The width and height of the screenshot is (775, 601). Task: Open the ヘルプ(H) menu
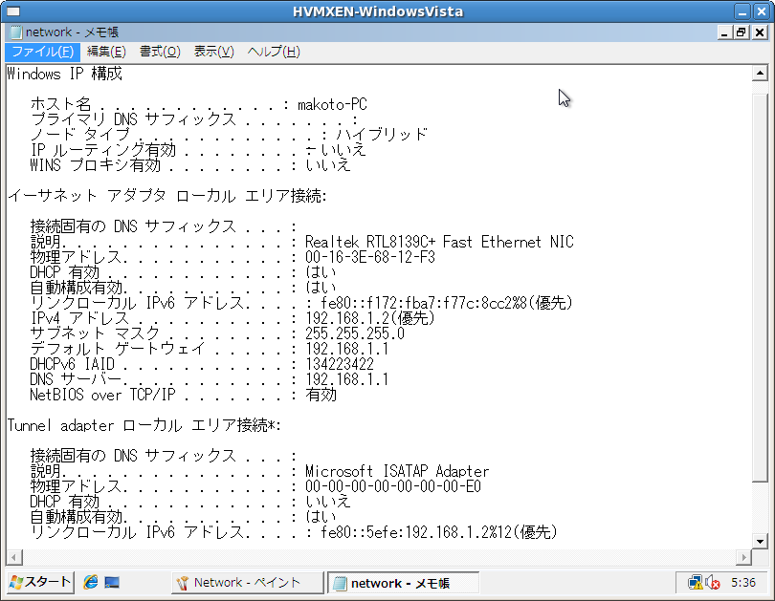tap(273, 52)
